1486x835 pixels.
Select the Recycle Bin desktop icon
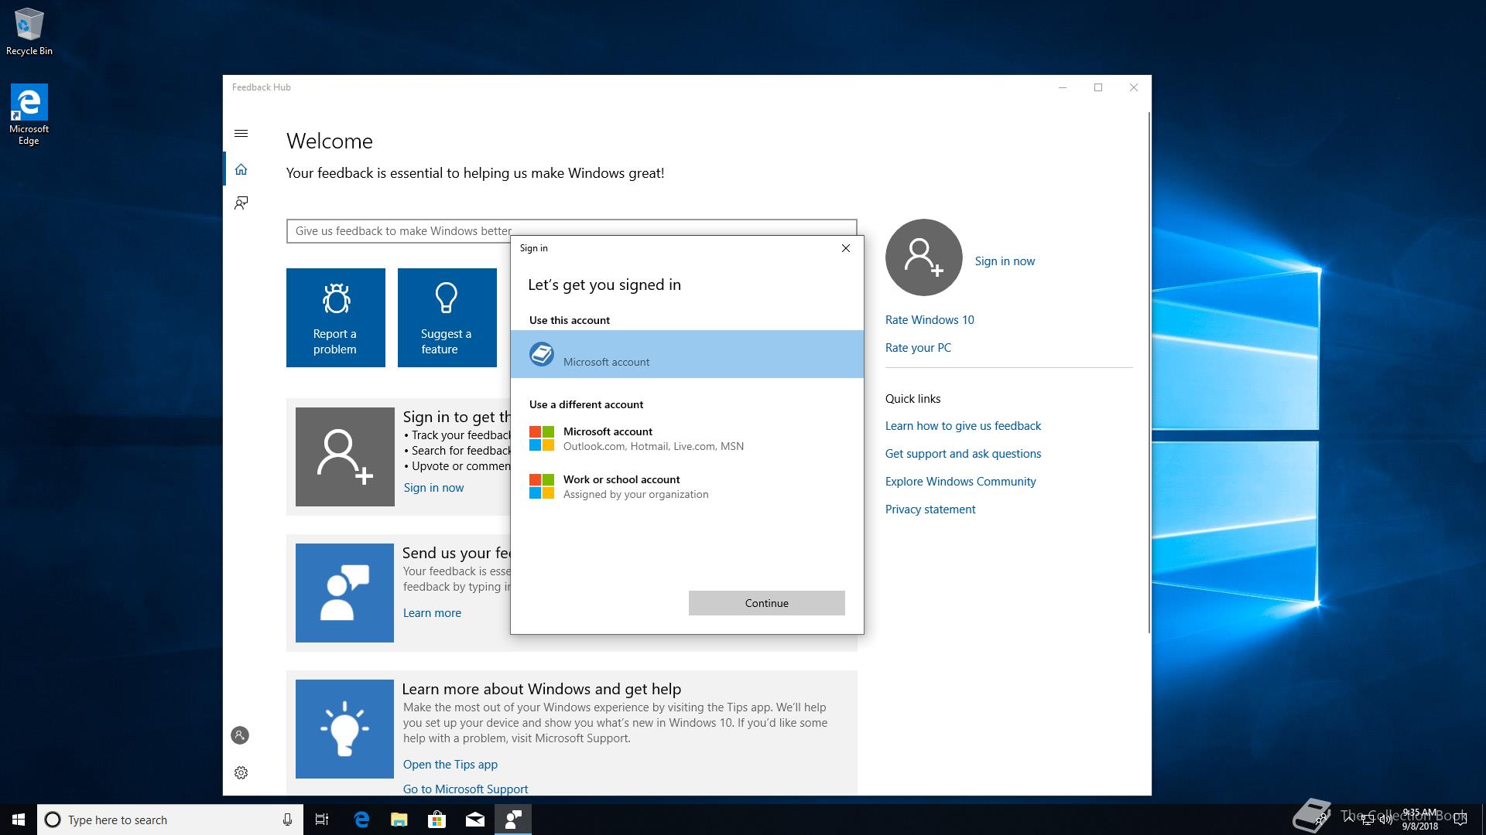[29, 32]
